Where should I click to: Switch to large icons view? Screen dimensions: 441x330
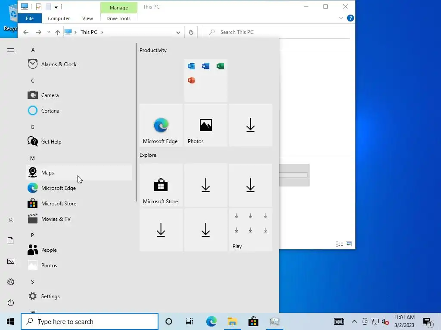coord(349,244)
